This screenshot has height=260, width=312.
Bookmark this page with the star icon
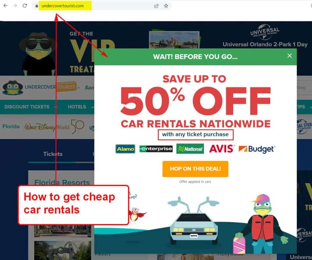166,6
